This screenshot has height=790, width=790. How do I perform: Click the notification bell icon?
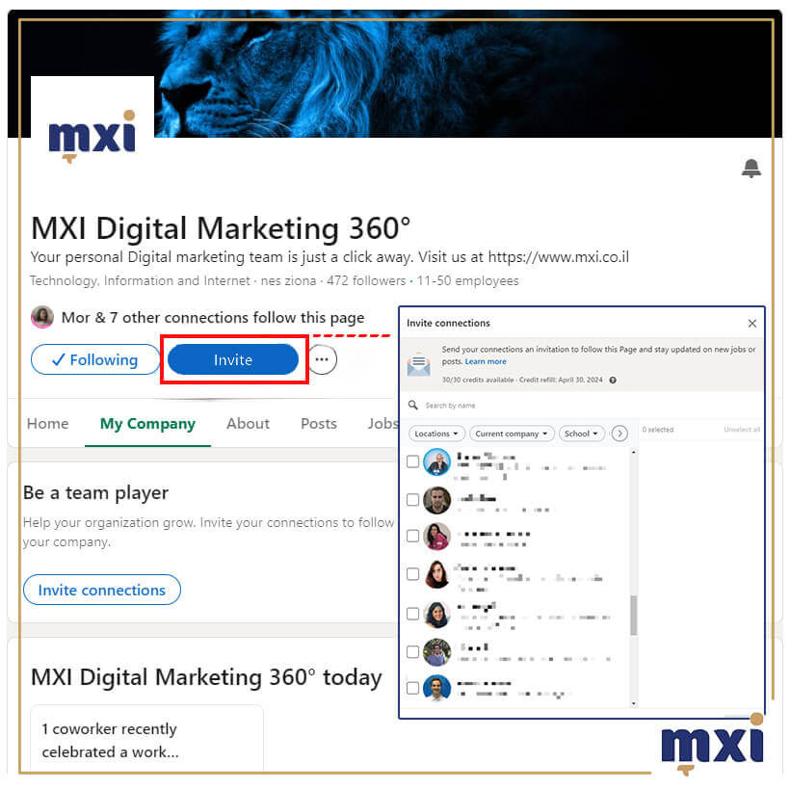click(750, 169)
